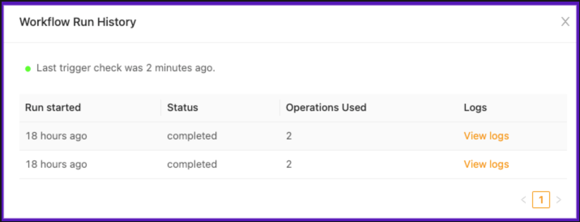Select the second row's 18 hours ago cell
Screen dimensions: 580x222
point(56,164)
